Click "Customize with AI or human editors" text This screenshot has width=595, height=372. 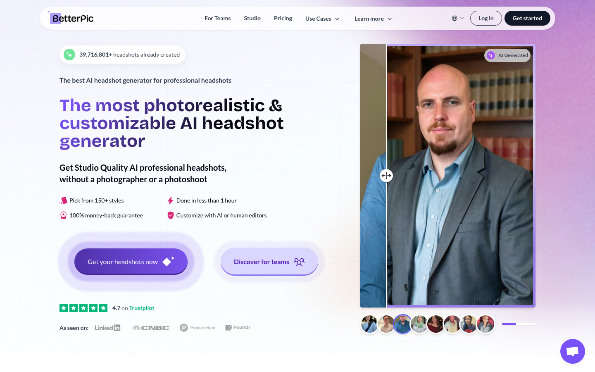coord(221,215)
